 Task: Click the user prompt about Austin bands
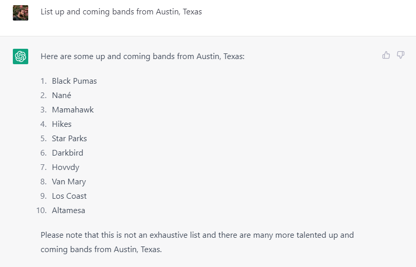[x=121, y=12]
